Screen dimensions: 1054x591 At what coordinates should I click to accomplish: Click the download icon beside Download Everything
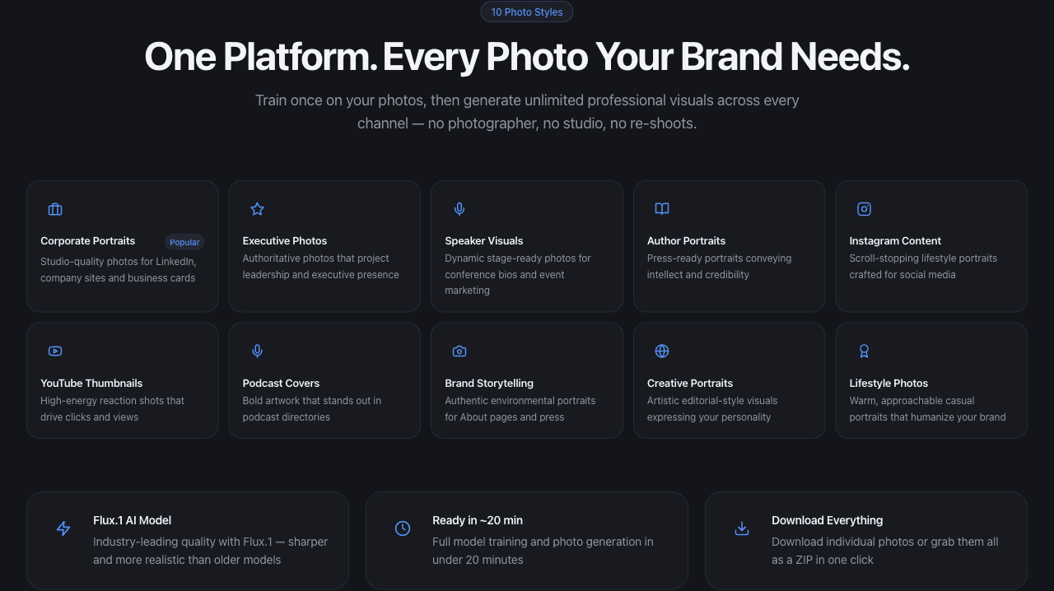pos(742,528)
